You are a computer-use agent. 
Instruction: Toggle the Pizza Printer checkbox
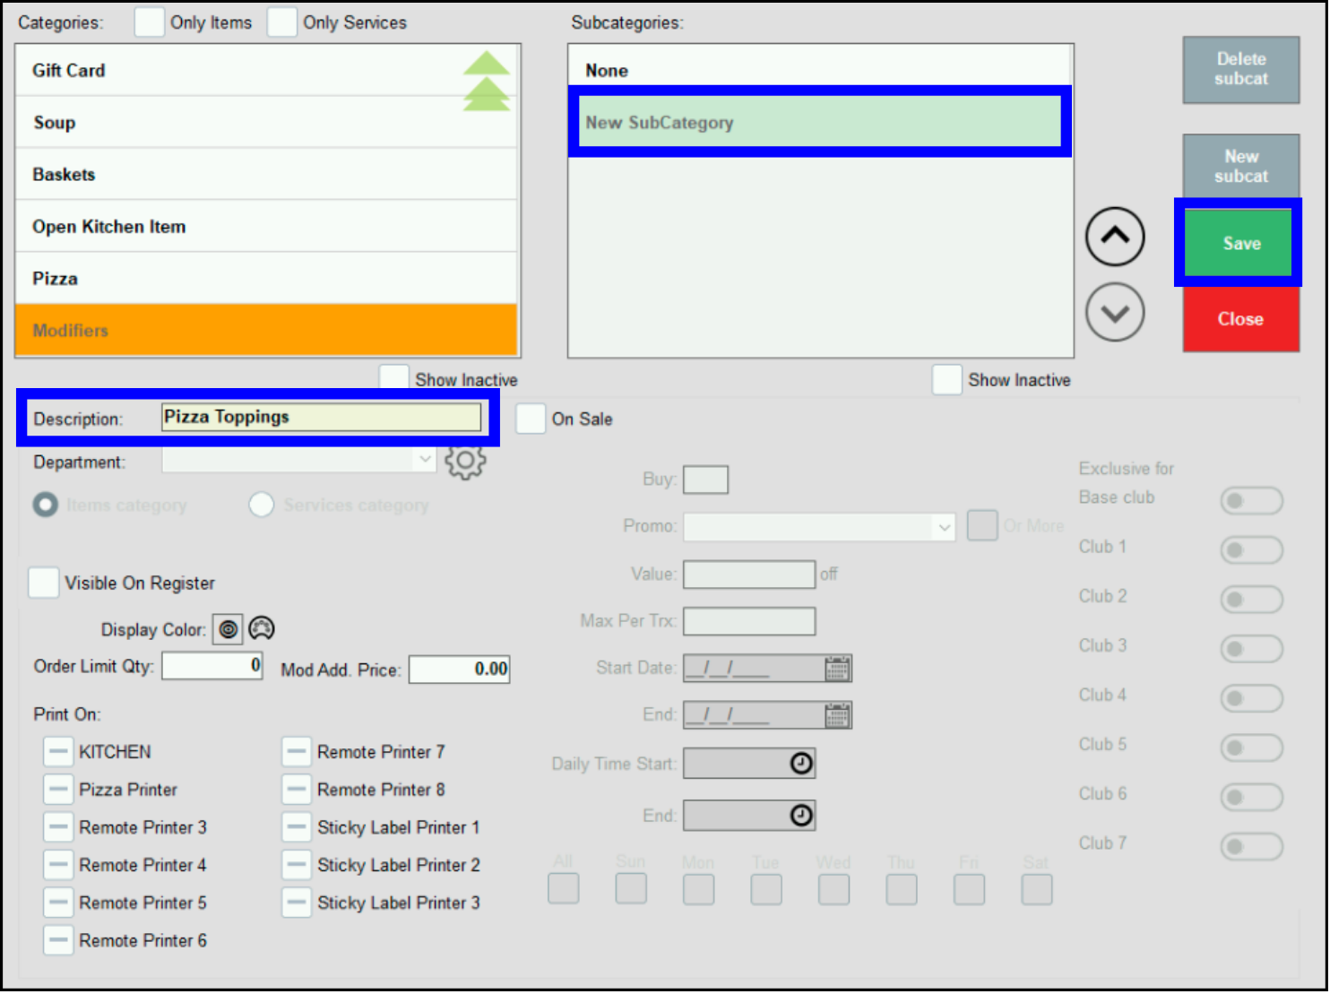(x=58, y=790)
